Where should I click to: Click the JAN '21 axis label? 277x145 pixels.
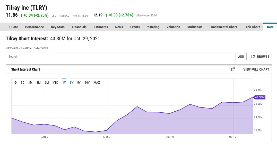tap(45, 137)
